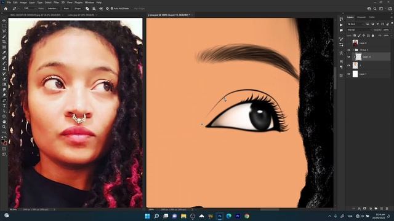Click the Mask button

point(66,9)
